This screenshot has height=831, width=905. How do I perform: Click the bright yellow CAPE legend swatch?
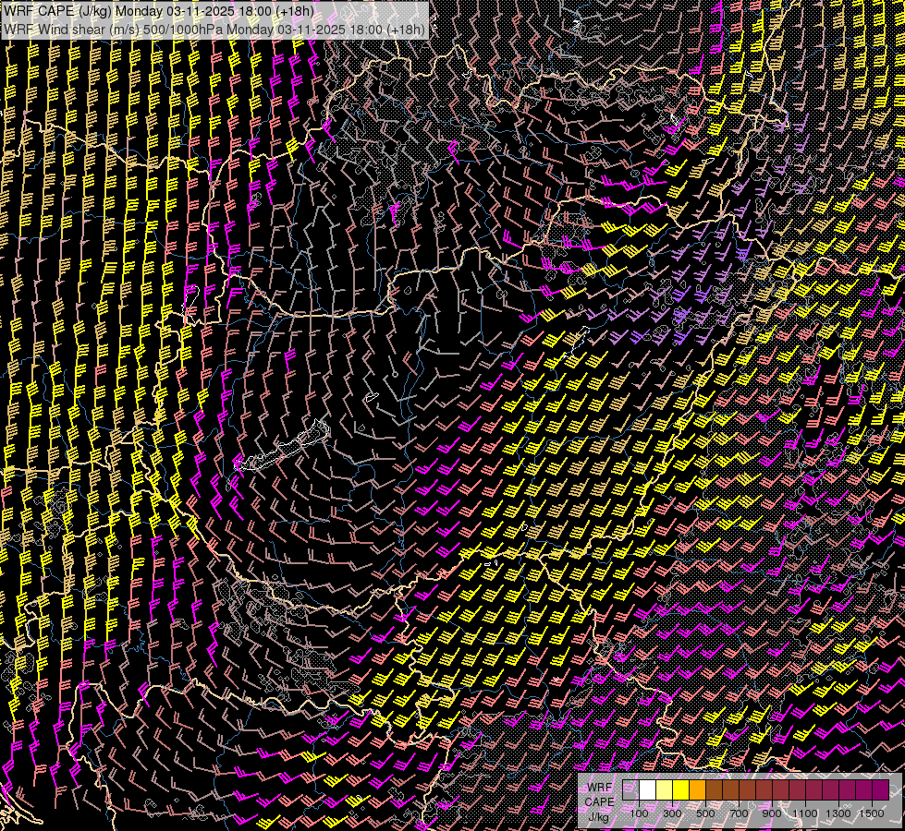click(681, 790)
